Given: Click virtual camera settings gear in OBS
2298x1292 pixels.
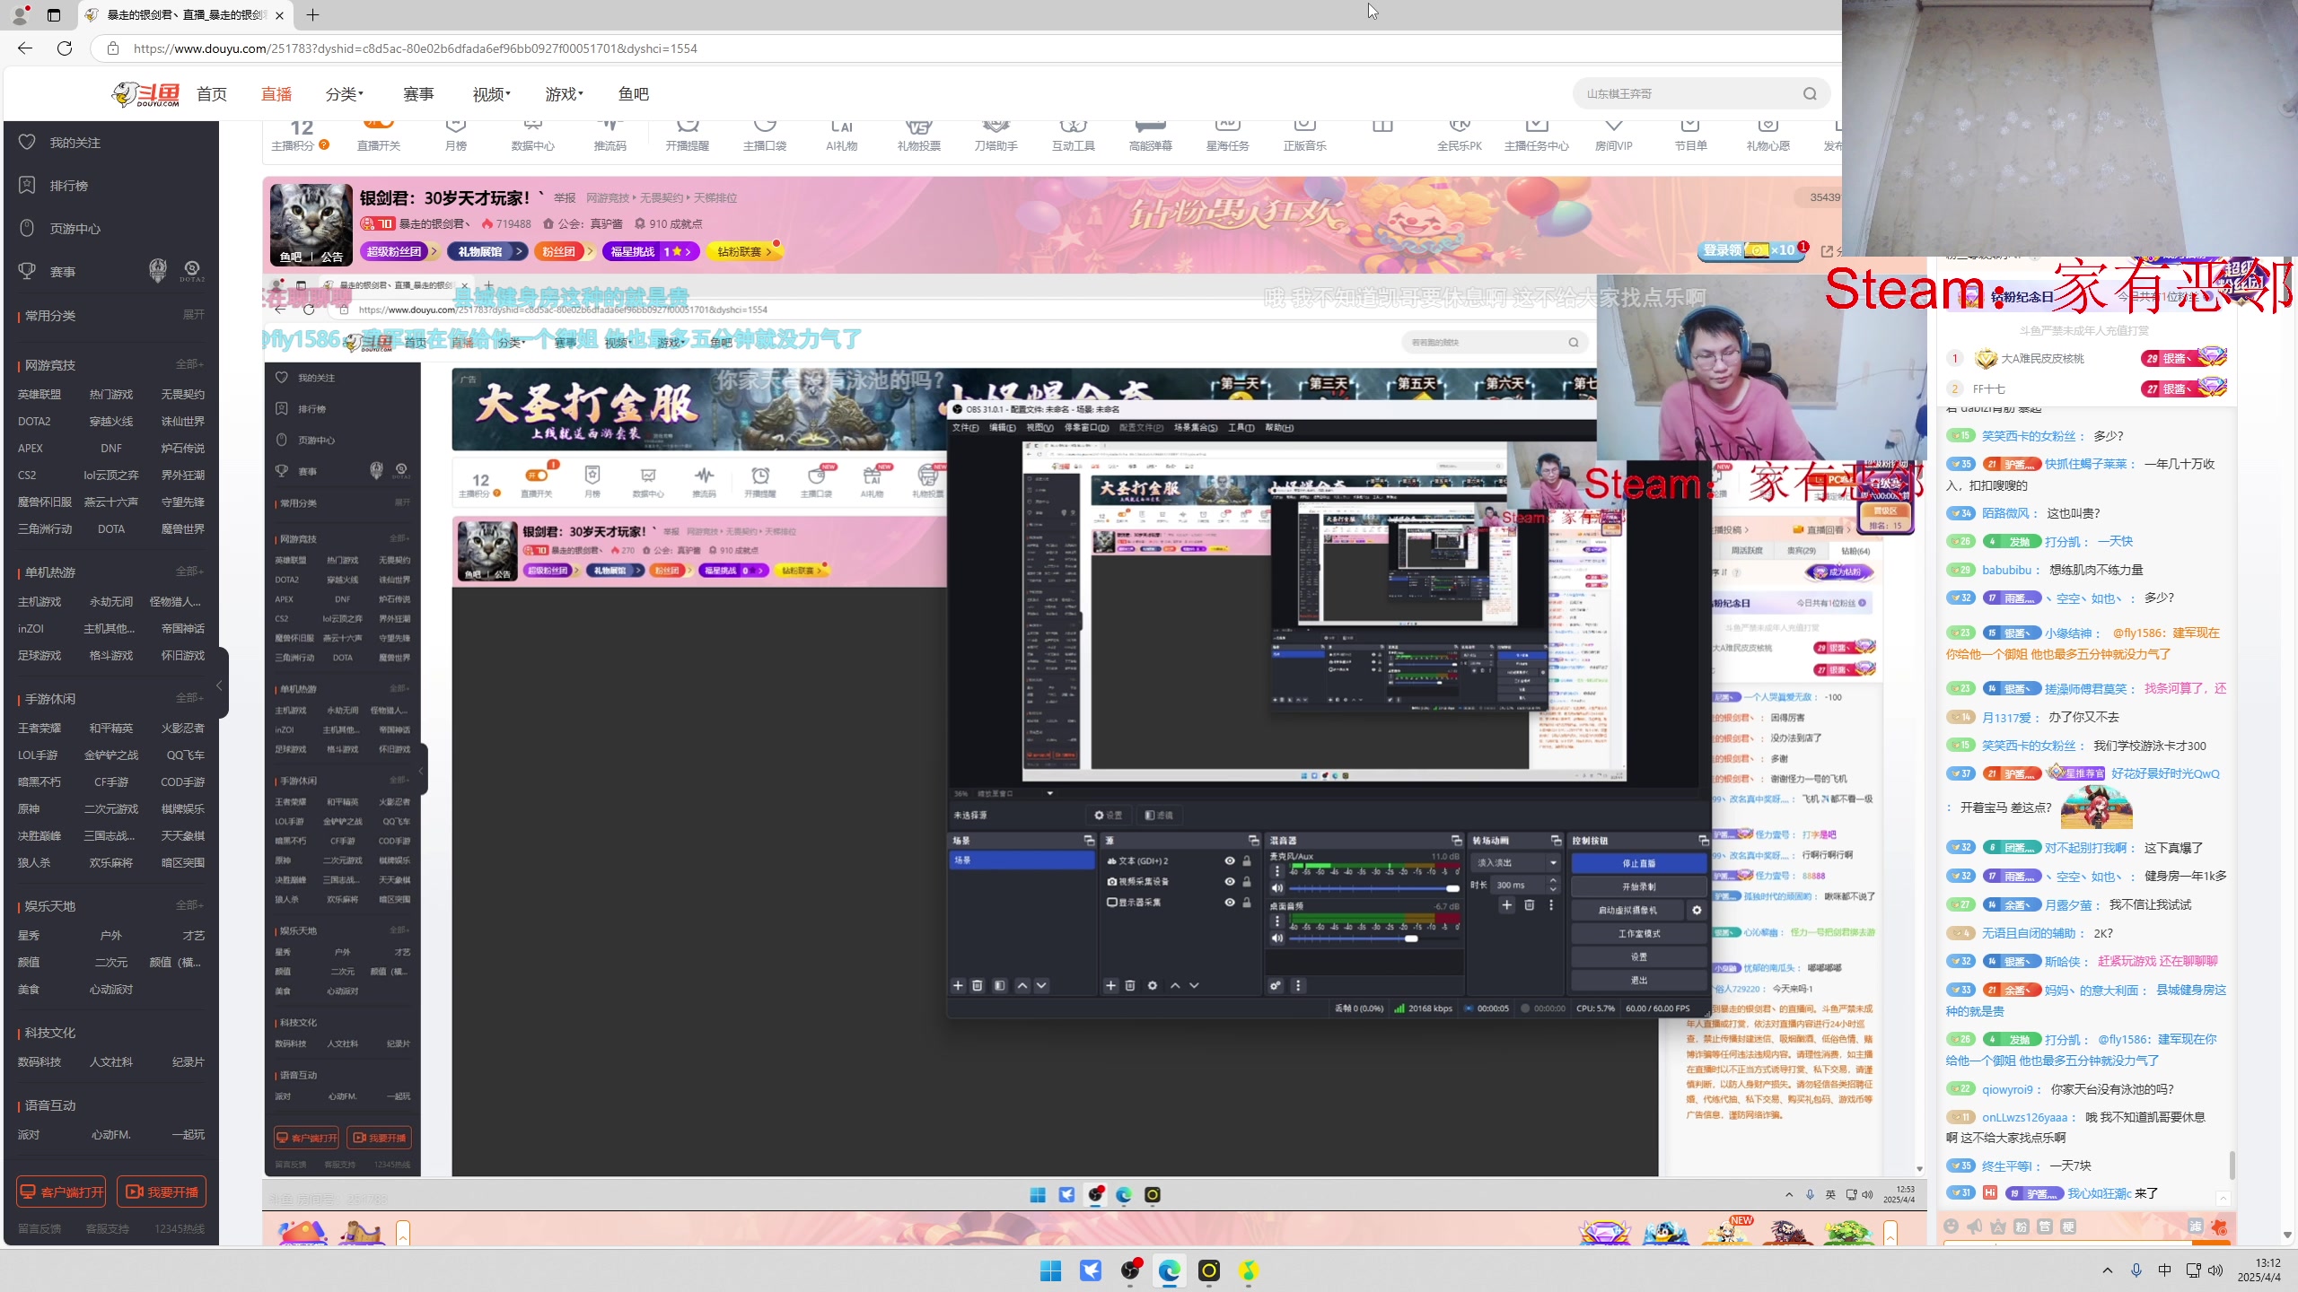Looking at the screenshot, I should [x=1697, y=910].
